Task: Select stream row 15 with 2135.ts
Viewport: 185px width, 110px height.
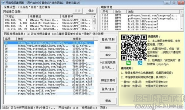Action: [49, 52]
